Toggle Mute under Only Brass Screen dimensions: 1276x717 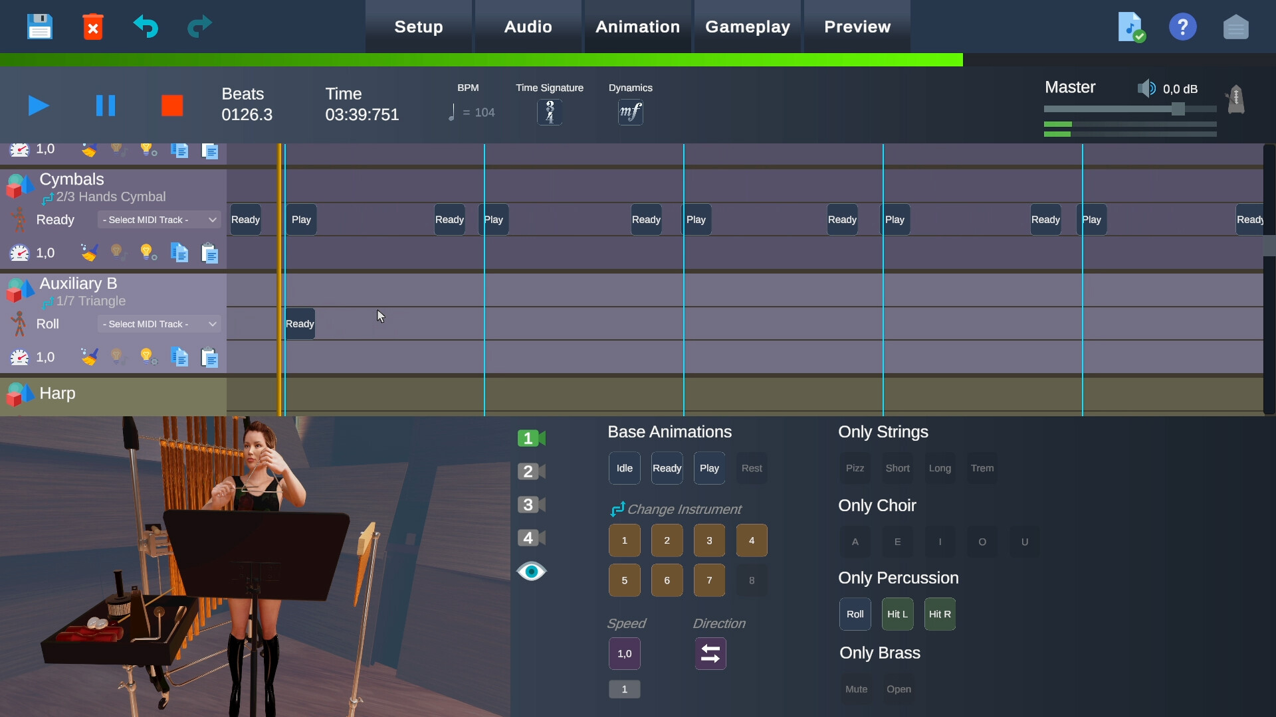click(x=856, y=689)
